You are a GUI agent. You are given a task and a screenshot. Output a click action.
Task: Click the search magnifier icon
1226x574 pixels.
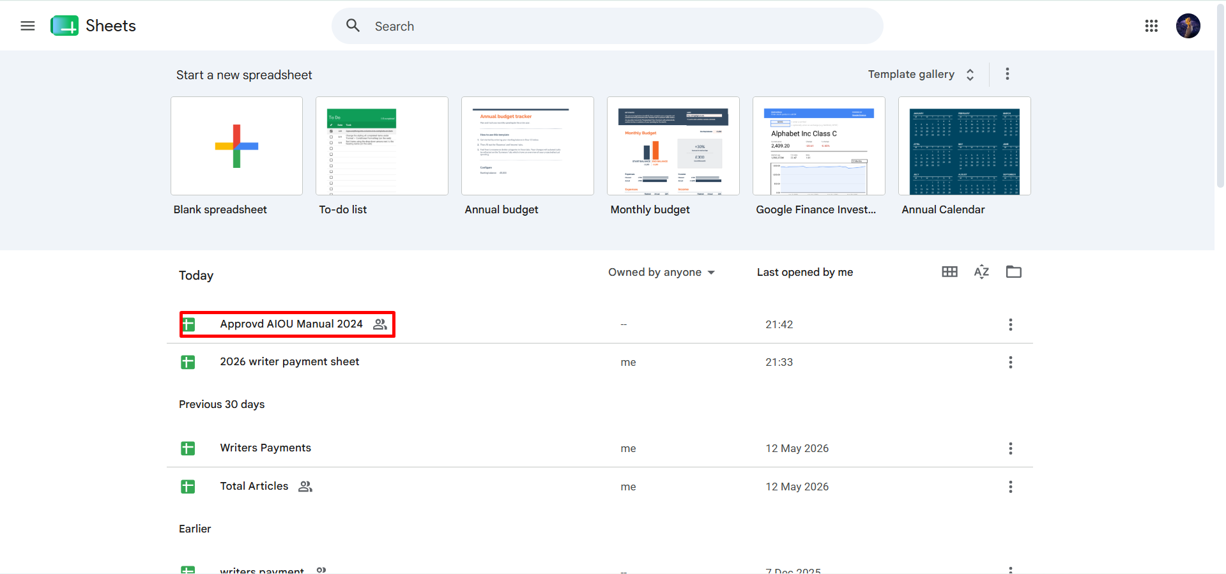click(353, 26)
